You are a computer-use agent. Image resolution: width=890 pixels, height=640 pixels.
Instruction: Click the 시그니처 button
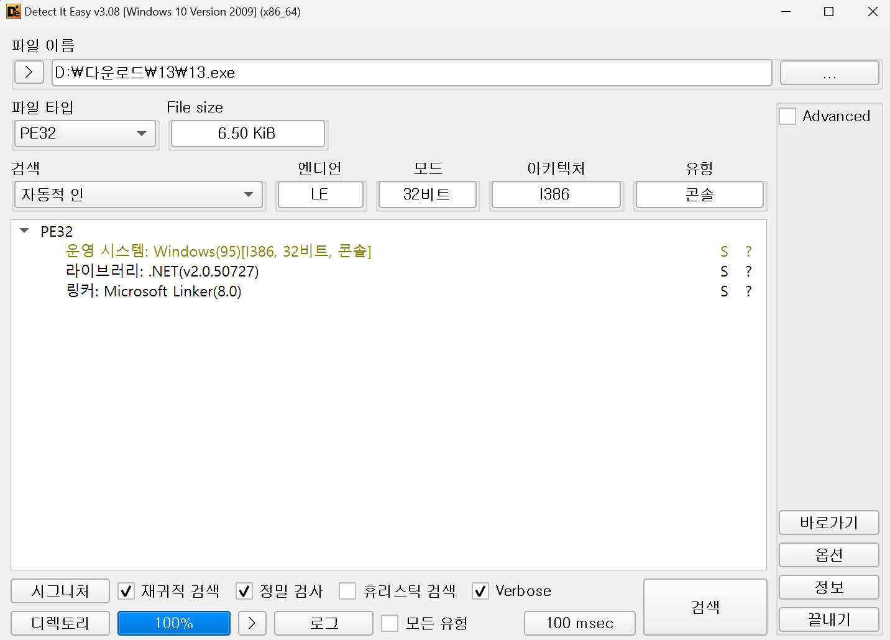pos(60,591)
